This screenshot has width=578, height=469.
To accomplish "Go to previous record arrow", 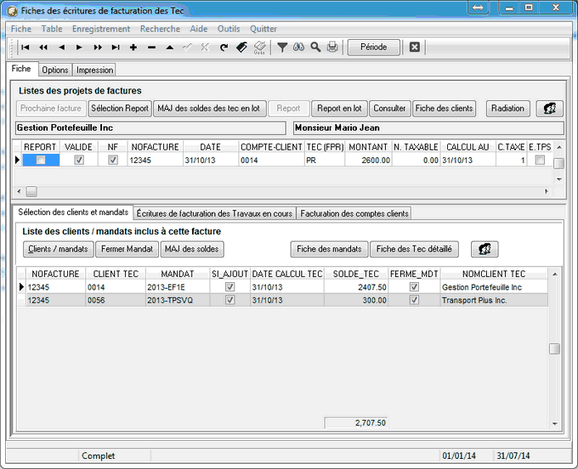I will point(61,48).
